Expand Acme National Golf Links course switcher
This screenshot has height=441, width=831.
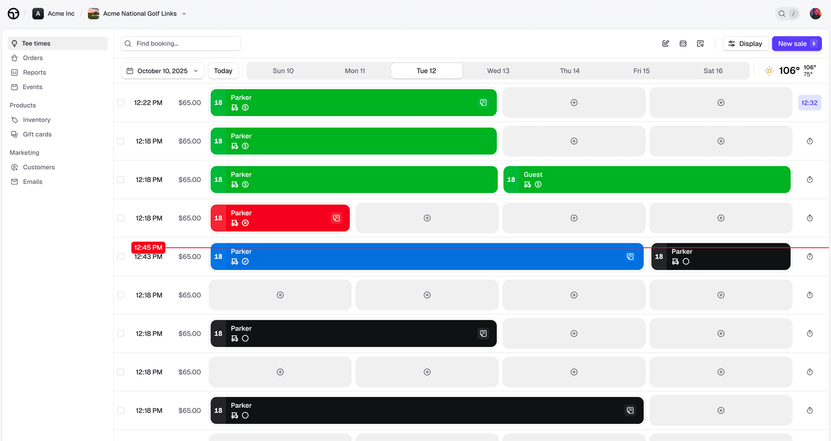[x=184, y=13]
